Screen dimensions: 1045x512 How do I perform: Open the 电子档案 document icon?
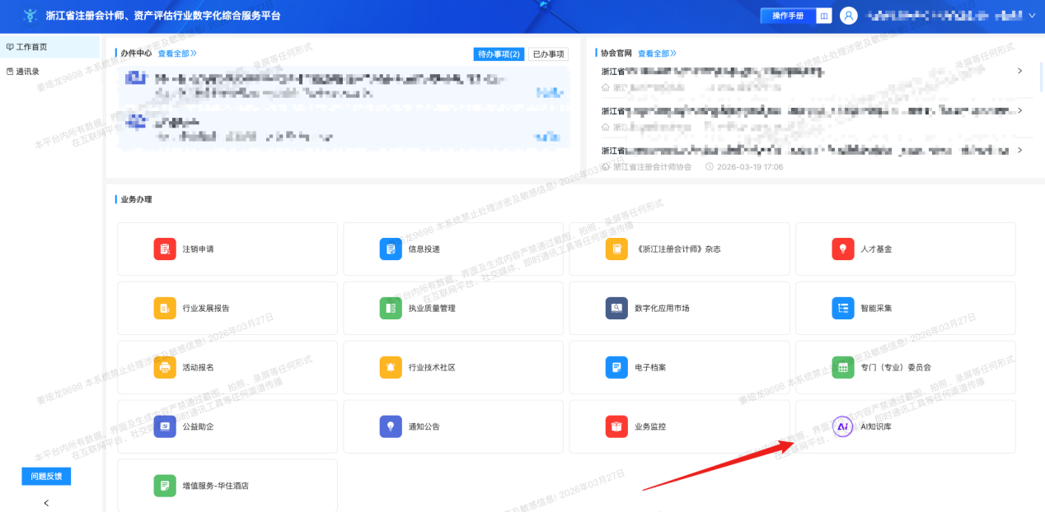[616, 367]
